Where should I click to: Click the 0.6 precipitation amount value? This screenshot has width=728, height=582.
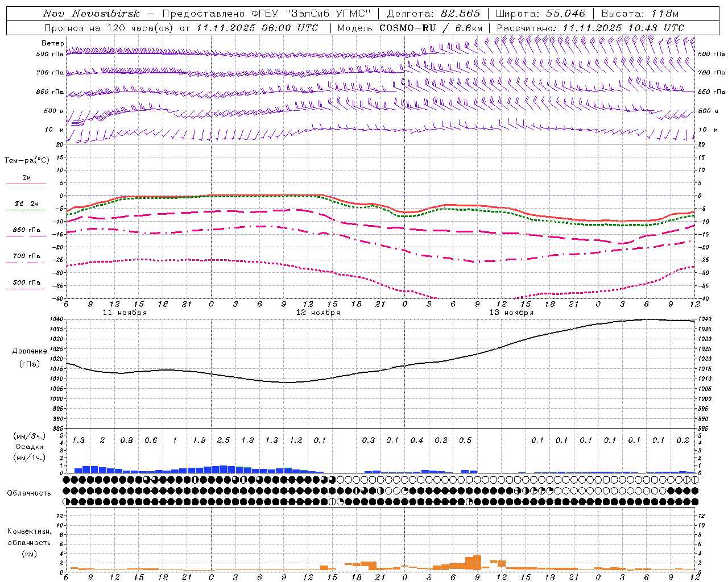click(151, 440)
